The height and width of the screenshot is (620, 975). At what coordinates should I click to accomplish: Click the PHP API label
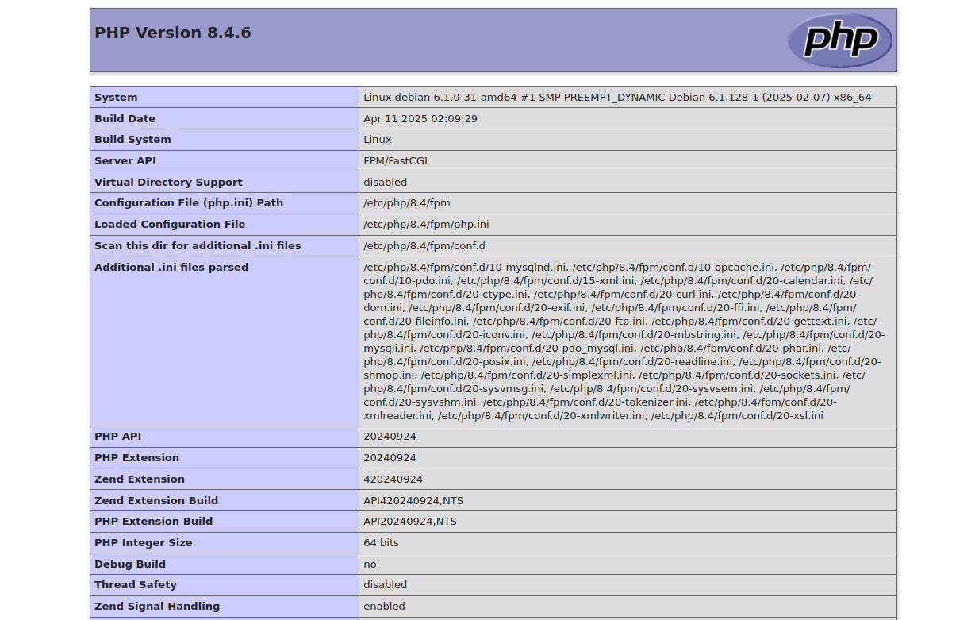[x=118, y=437]
